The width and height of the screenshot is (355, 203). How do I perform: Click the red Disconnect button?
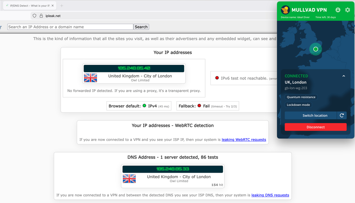click(315, 127)
